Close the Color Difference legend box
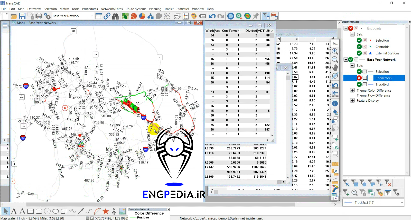 168,209
